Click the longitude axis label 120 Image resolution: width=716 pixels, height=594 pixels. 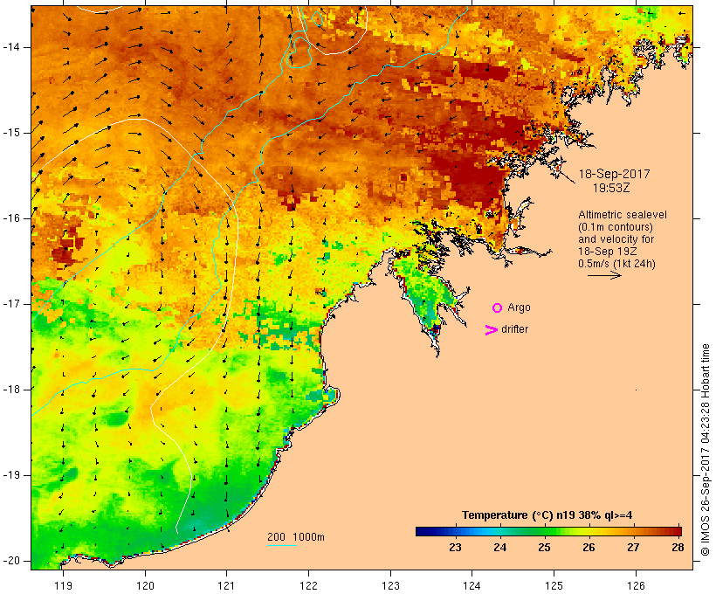145,586
